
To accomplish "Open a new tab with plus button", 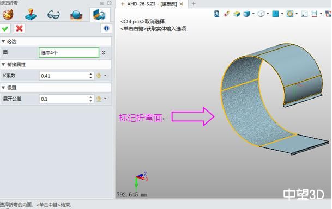I will [193, 4].
